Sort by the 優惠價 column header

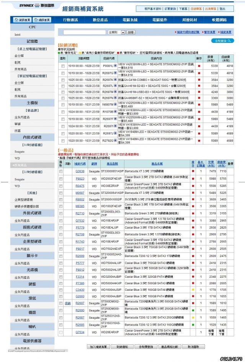(x=222, y=164)
